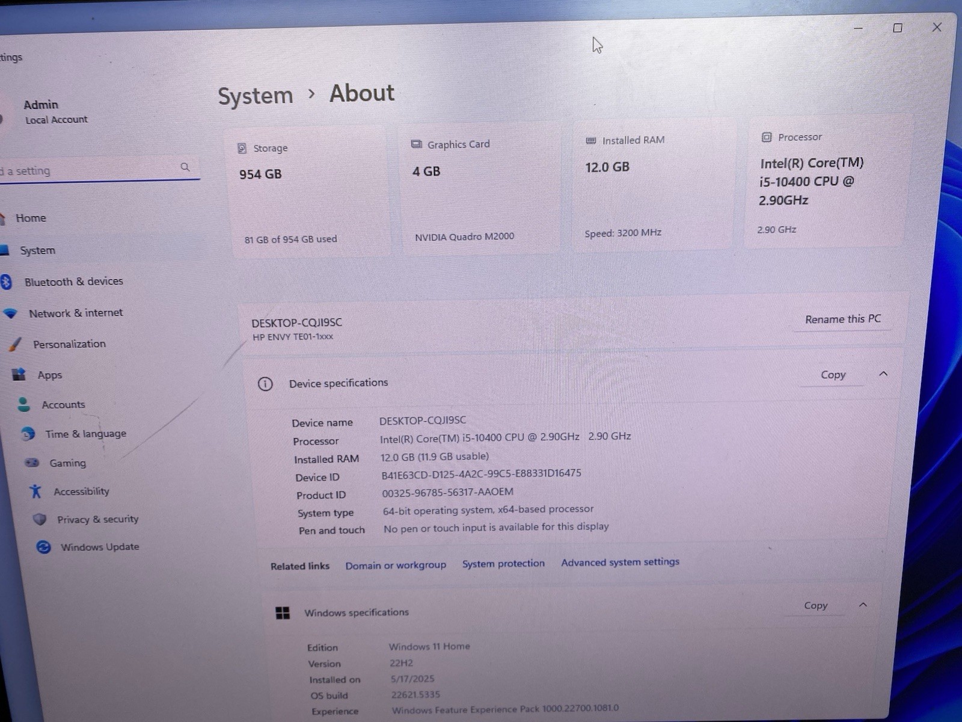962x722 pixels.
Task: Click the HP ENVY TE01-1xxx model text
Action: [293, 337]
